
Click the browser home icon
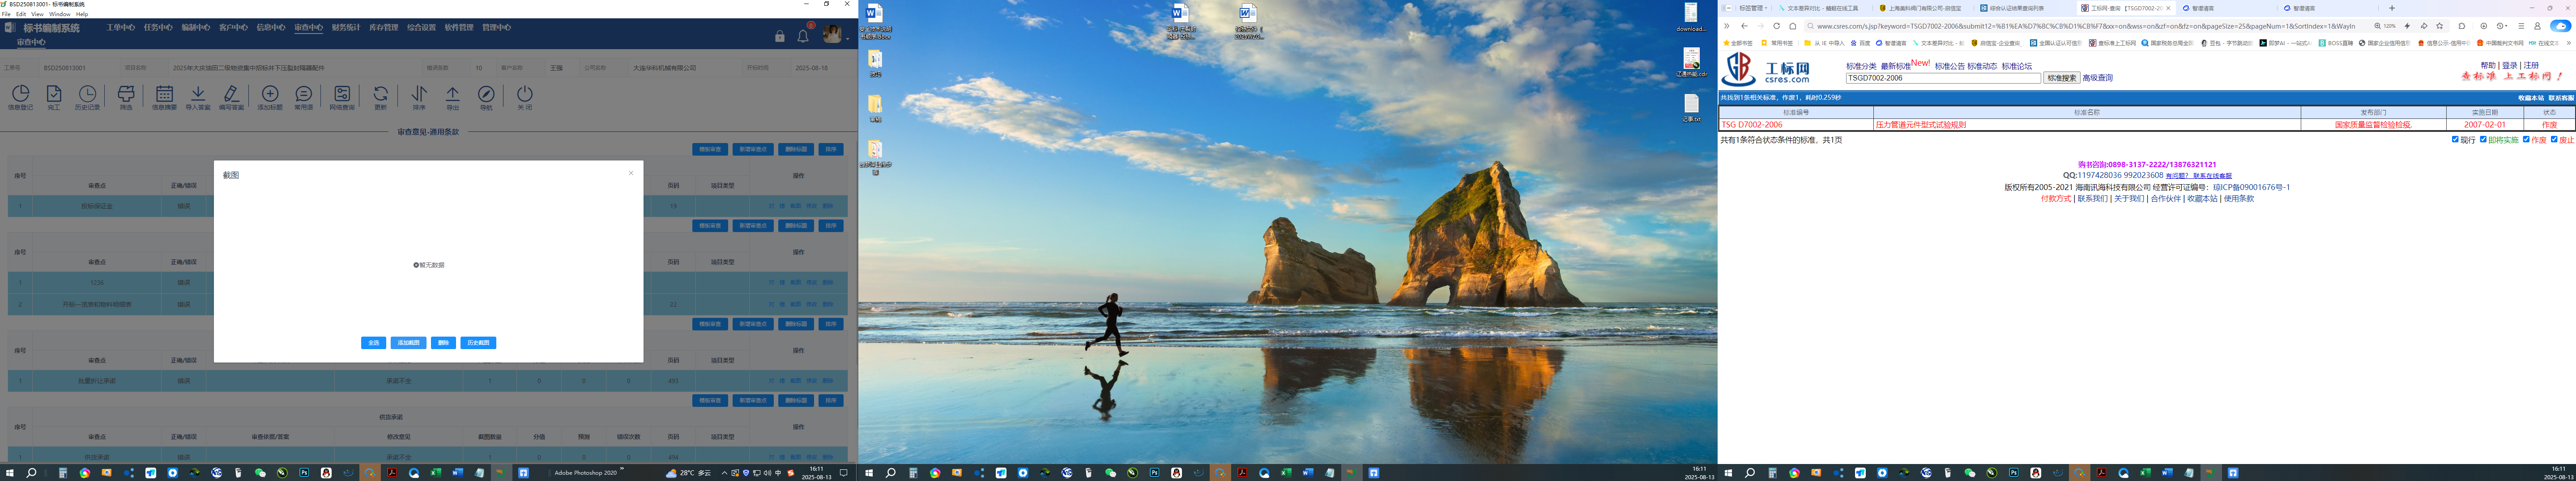click(x=1793, y=26)
